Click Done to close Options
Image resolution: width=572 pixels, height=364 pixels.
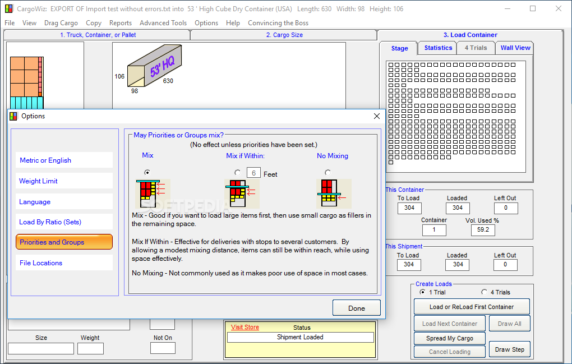click(357, 308)
